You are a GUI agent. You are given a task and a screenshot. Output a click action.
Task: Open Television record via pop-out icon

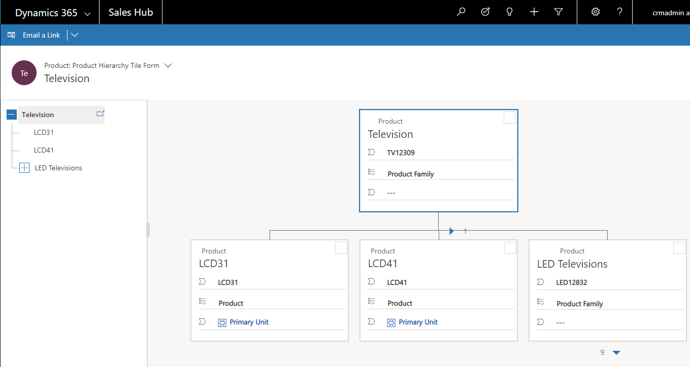click(x=100, y=114)
